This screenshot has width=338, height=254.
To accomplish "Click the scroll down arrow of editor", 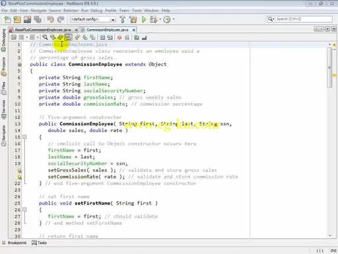I will point(329,235).
